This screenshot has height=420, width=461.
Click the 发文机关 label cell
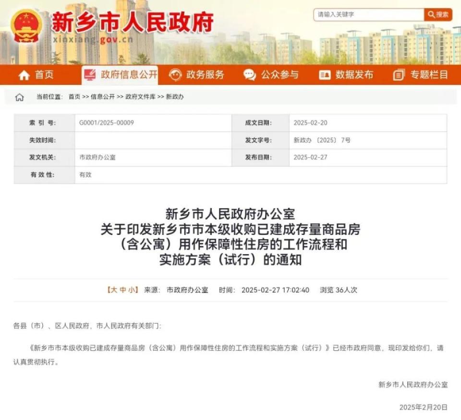[44, 157]
